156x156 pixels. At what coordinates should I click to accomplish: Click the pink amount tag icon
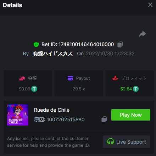(22, 78)
